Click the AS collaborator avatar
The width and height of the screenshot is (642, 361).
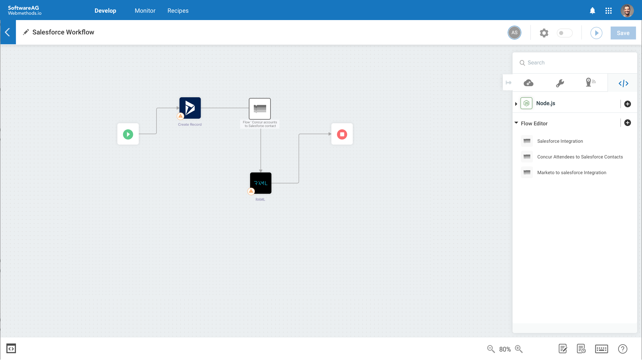click(514, 33)
